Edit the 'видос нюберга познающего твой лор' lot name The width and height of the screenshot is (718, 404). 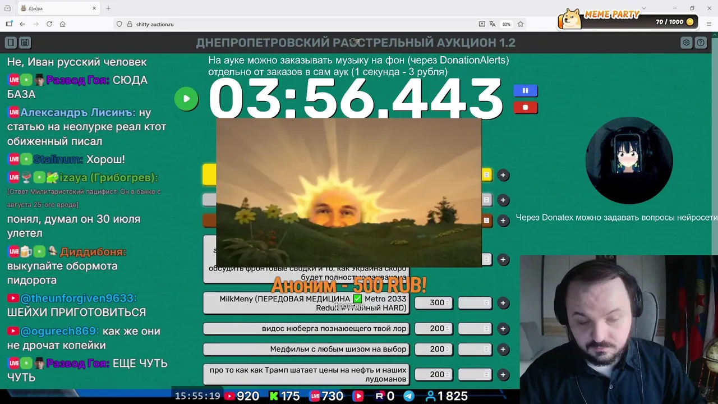tap(306, 329)
